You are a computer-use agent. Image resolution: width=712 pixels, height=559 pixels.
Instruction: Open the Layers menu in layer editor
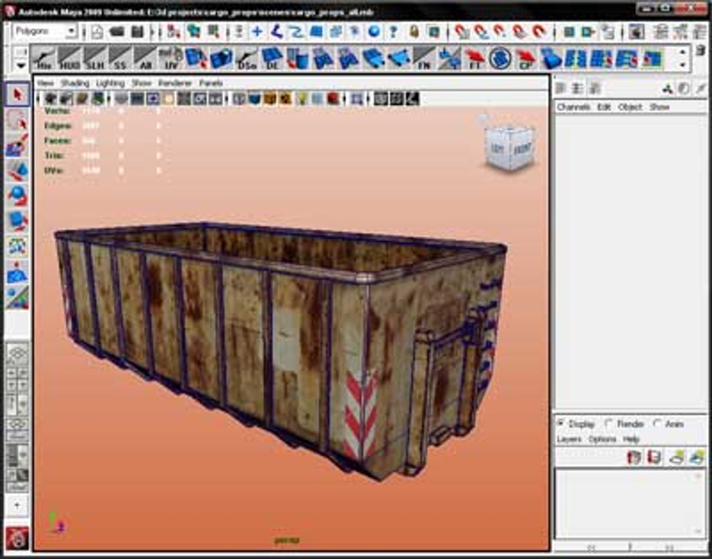[569, 439]
